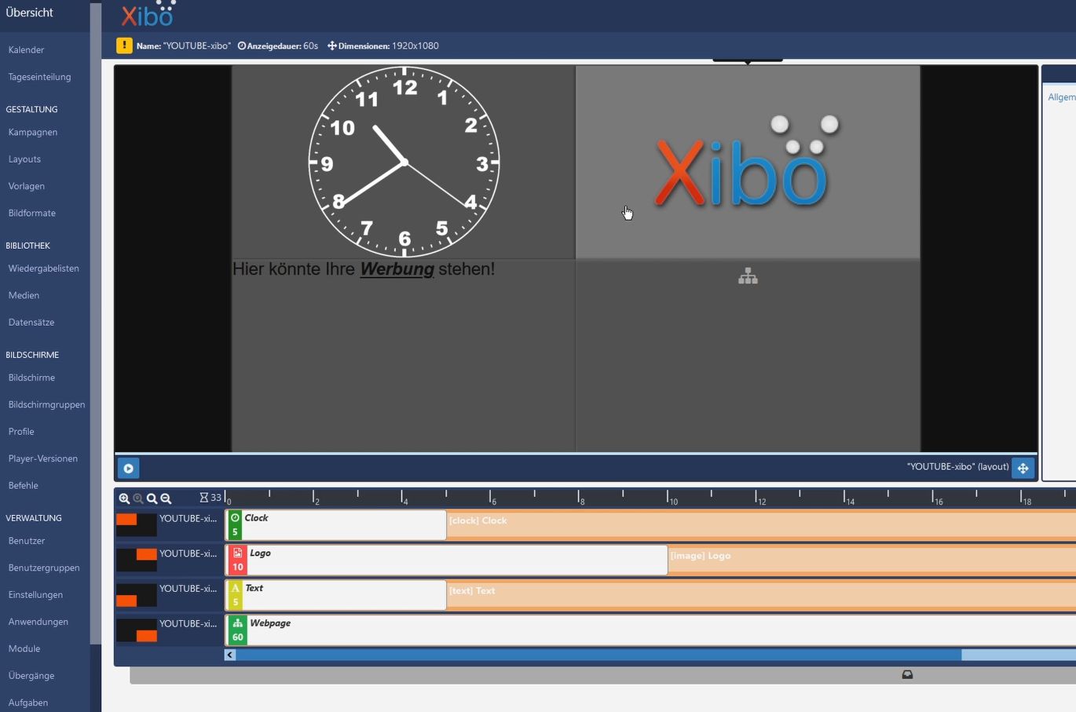Screen dimensions: 1076x712
Task: Click the Name "YOUTUBE-xibo" label
Action: (183, 46)
